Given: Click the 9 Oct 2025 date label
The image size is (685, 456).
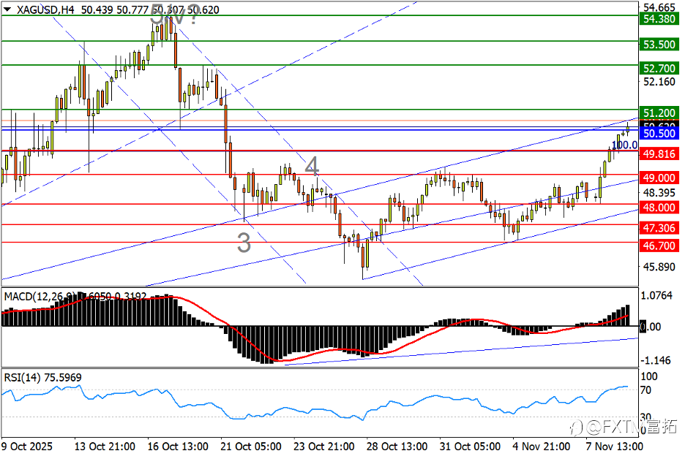Looking at the screenshot, I should pyautogui.click(x=26, y=446).
